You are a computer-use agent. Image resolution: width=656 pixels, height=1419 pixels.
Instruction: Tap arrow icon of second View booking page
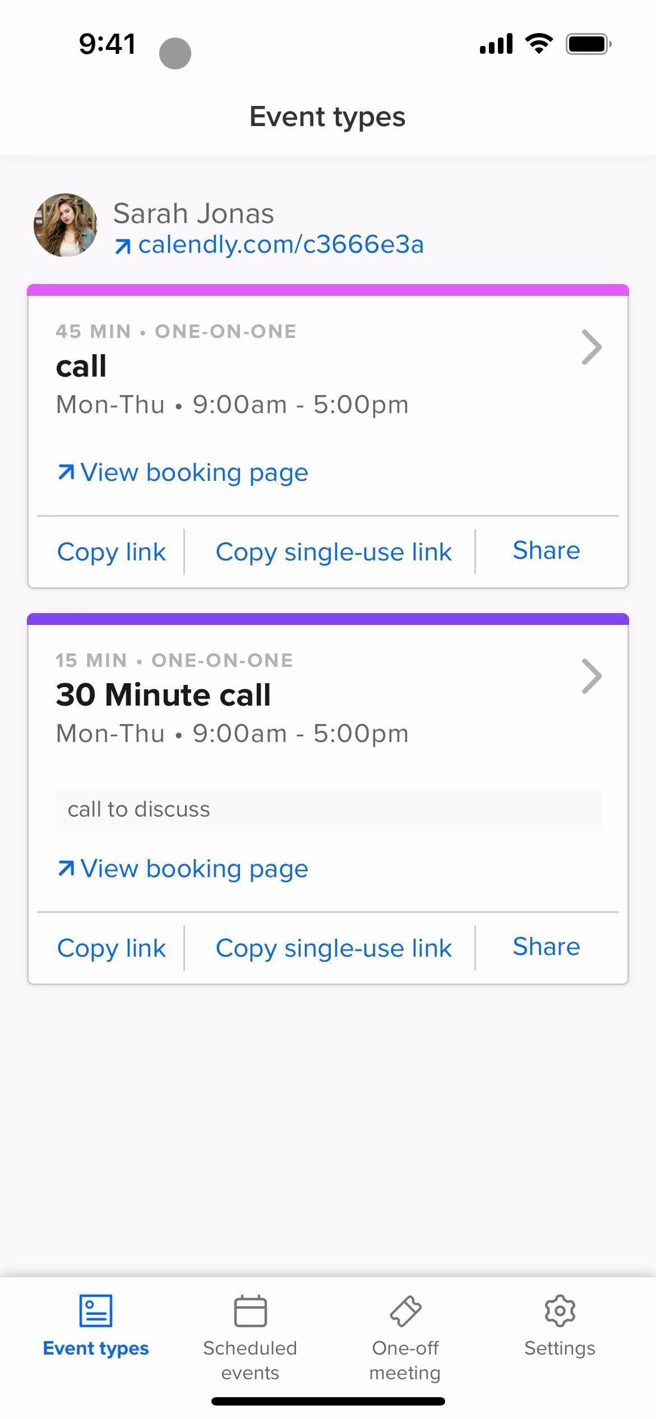coord(66,869)
